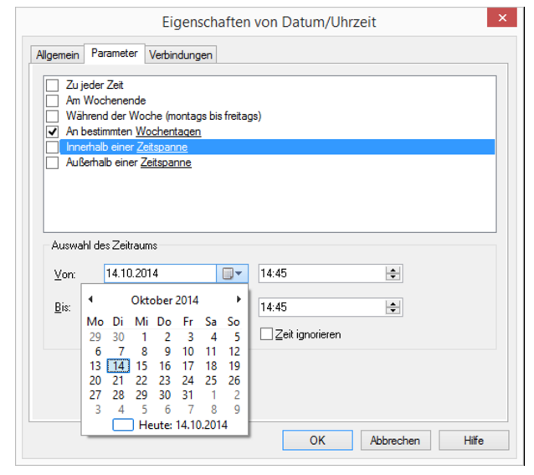Open the Verbindungen tab
Image resolution: width=534 pixels, height=475 pixels.
point(181,54)
